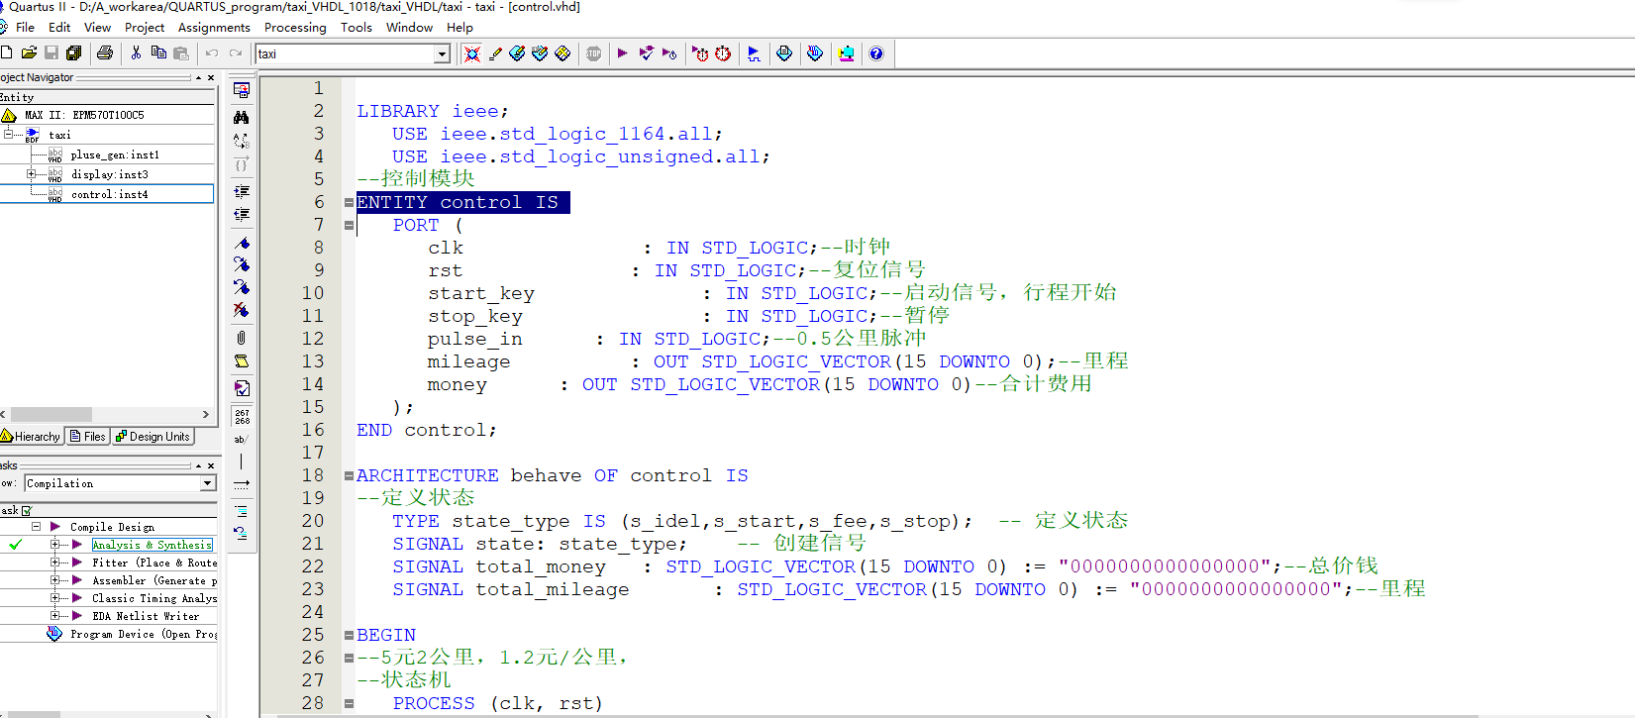Expand the Analysis & Synthesis task
The width and height of the screenshot is (1635, 718).
tap(55, 545)
